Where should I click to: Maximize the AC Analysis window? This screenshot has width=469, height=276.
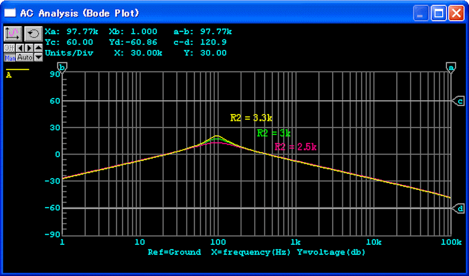pos(439,13)
